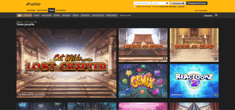Select the Vegas tab
Screen dimensions: 235x110
click(51, 10)
